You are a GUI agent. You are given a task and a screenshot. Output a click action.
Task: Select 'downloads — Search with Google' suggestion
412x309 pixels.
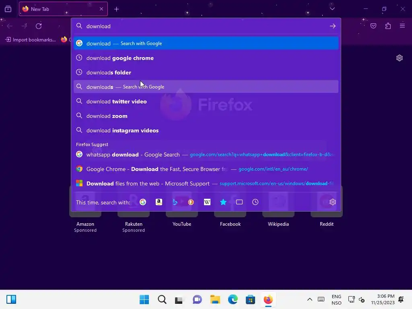(206, 87)
